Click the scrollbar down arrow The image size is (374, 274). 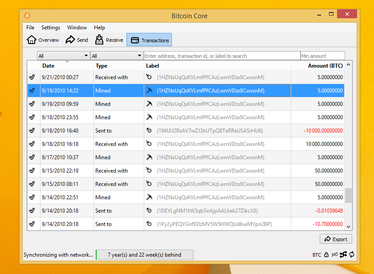pos(348,227)
